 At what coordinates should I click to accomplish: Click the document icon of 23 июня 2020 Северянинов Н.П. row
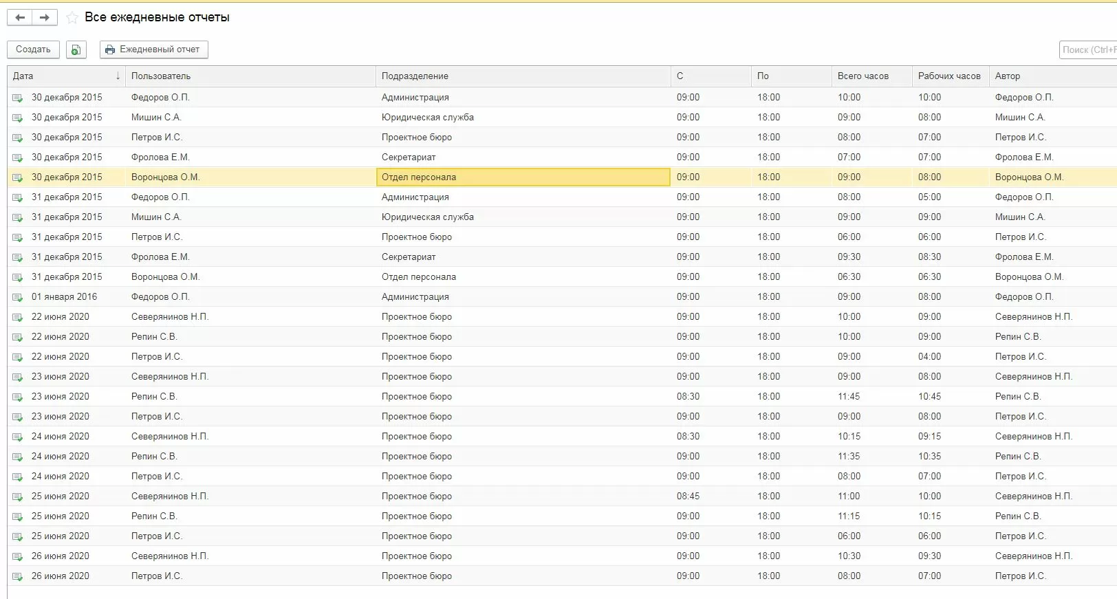(17, 377)
